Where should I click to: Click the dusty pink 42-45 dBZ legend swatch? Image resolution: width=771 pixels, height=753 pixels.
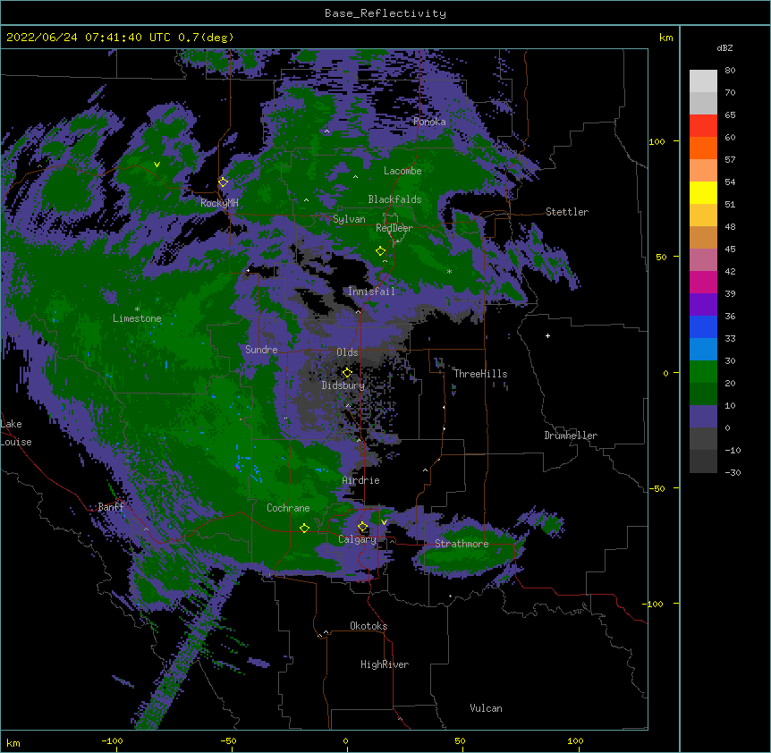point(703,260)
